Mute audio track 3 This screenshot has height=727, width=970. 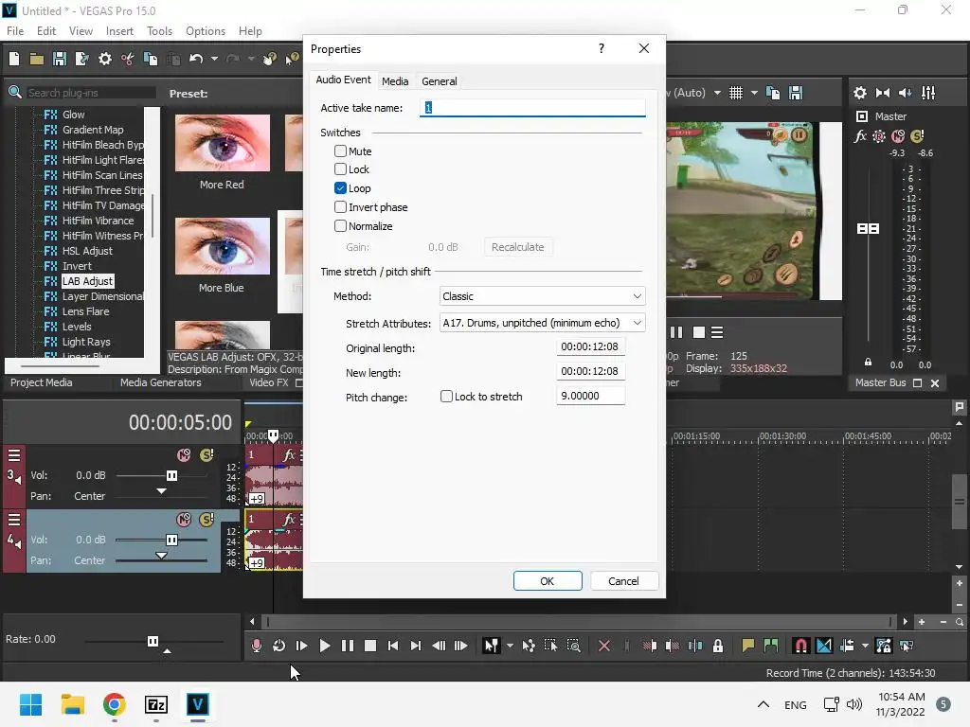coord(184,455)
